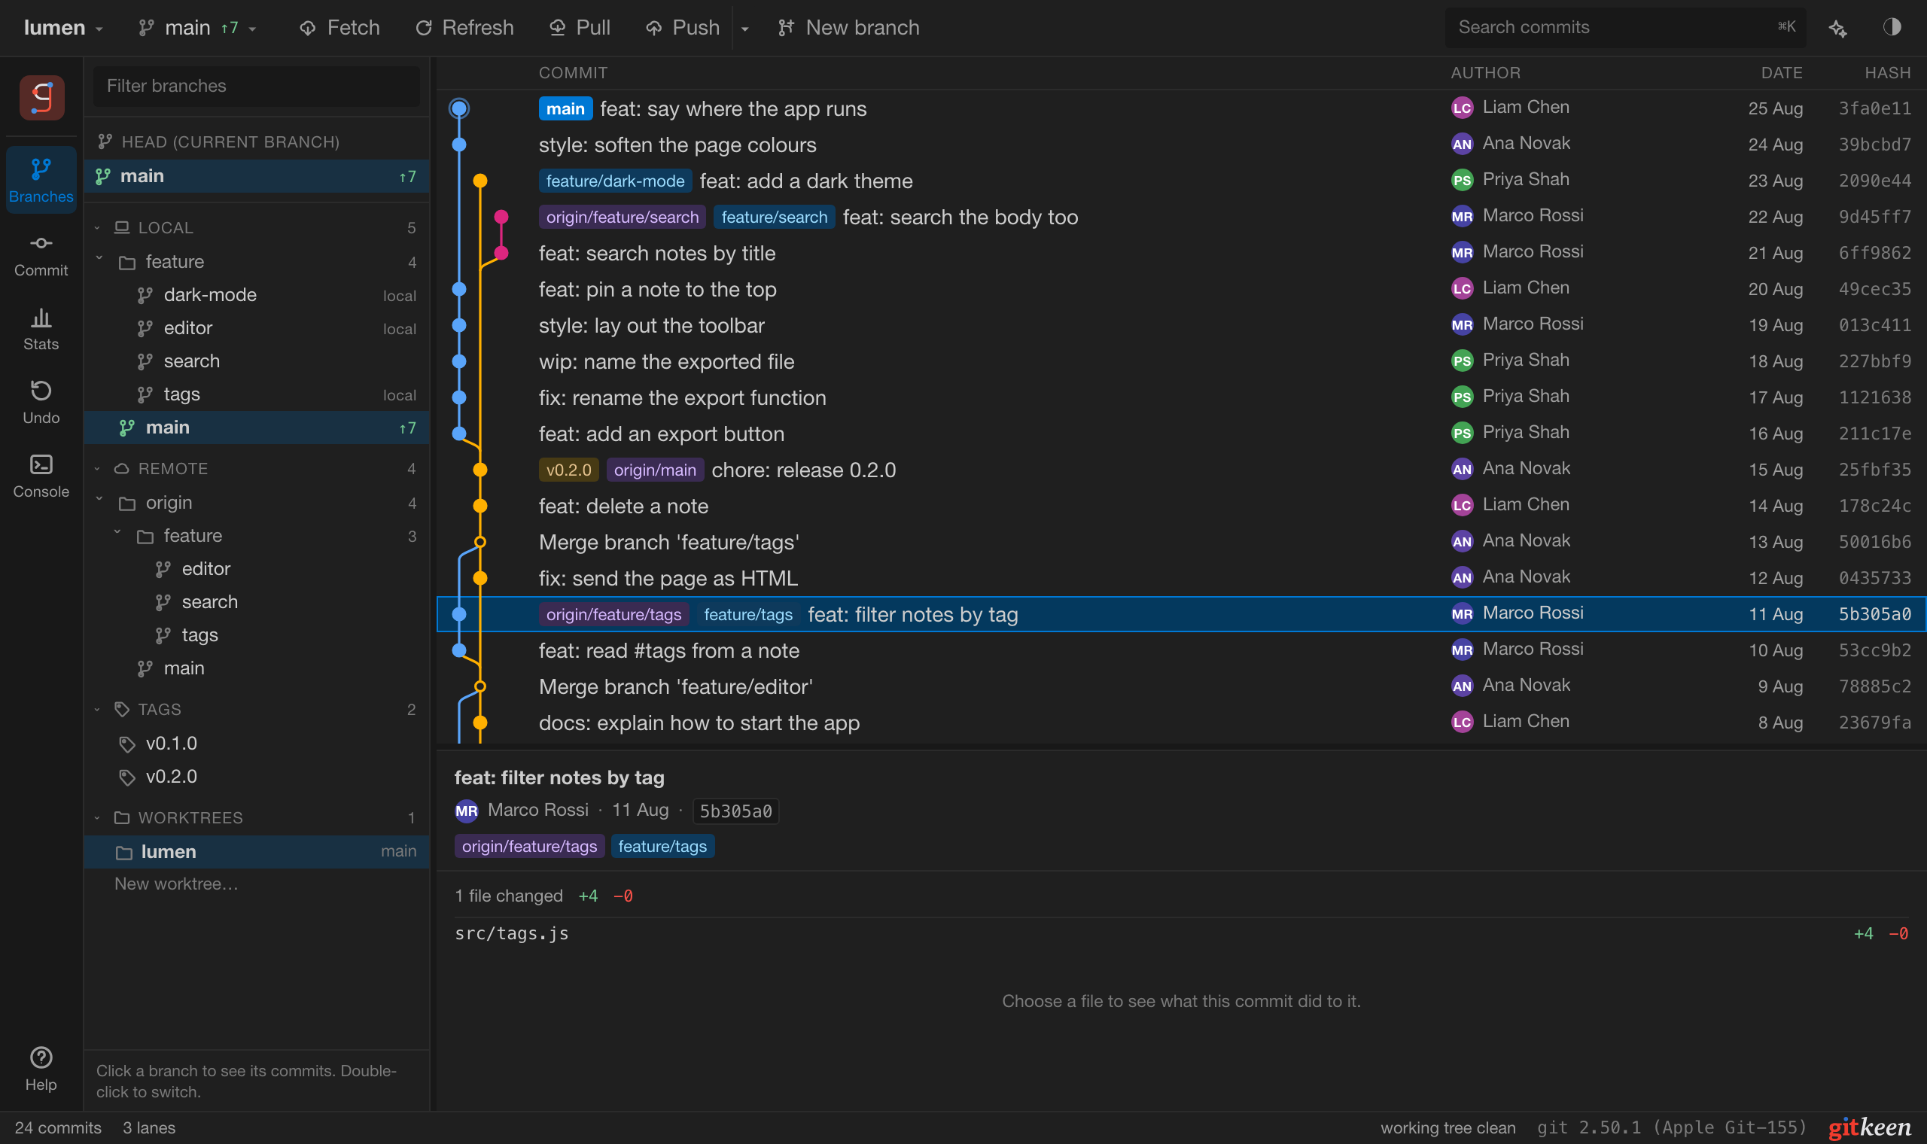Click New worktree… link
The width and height of the screenshot is (1927, 1144).
[176, 884]
